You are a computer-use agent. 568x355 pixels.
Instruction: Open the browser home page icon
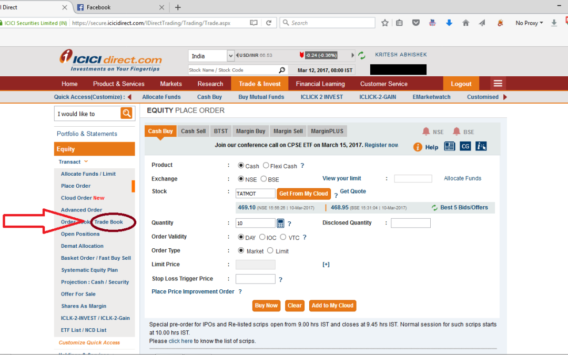[x=465, y=23]
